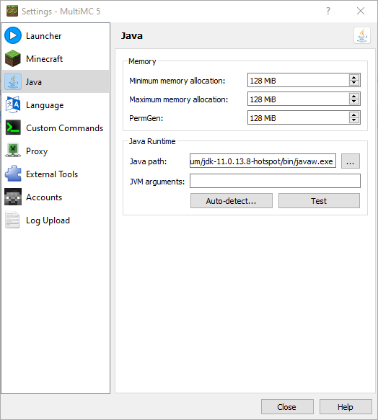Open the Accounts settings page
Screen dimensions: 378x420
click(56, 197)
